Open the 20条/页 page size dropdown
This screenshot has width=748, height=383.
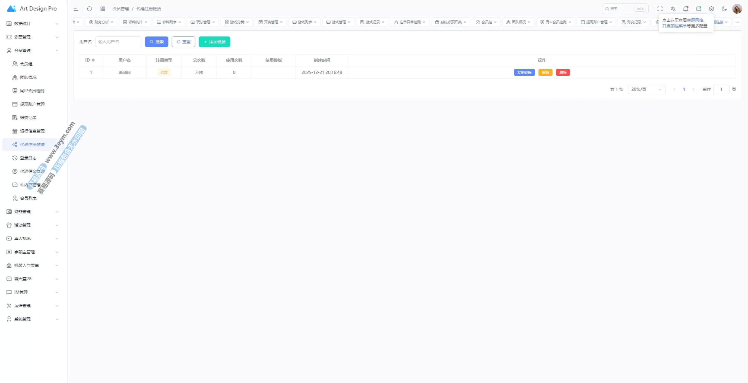646,89
